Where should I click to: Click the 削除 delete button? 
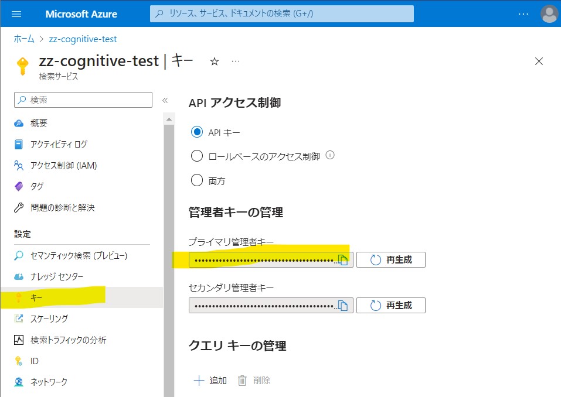(x=254, y=381)
